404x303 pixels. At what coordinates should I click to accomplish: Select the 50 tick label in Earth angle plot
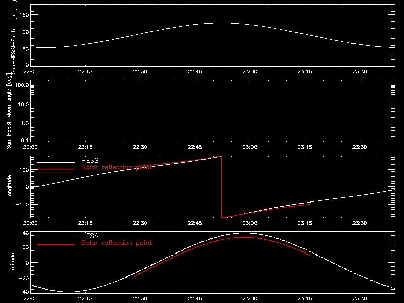[26, 49]
